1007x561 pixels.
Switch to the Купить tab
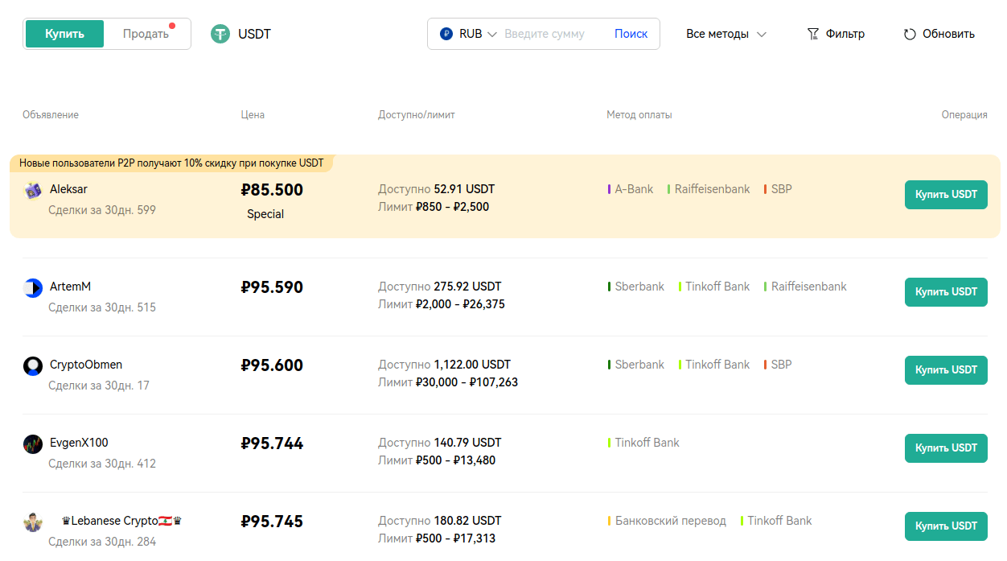tap(64, 34)
